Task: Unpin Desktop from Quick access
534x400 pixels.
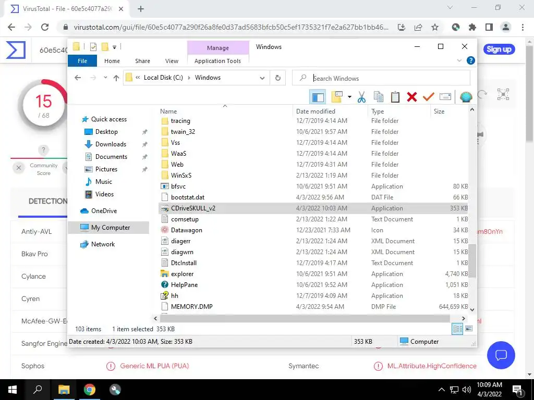Action: pyautogui.click(x=145, y=132)
